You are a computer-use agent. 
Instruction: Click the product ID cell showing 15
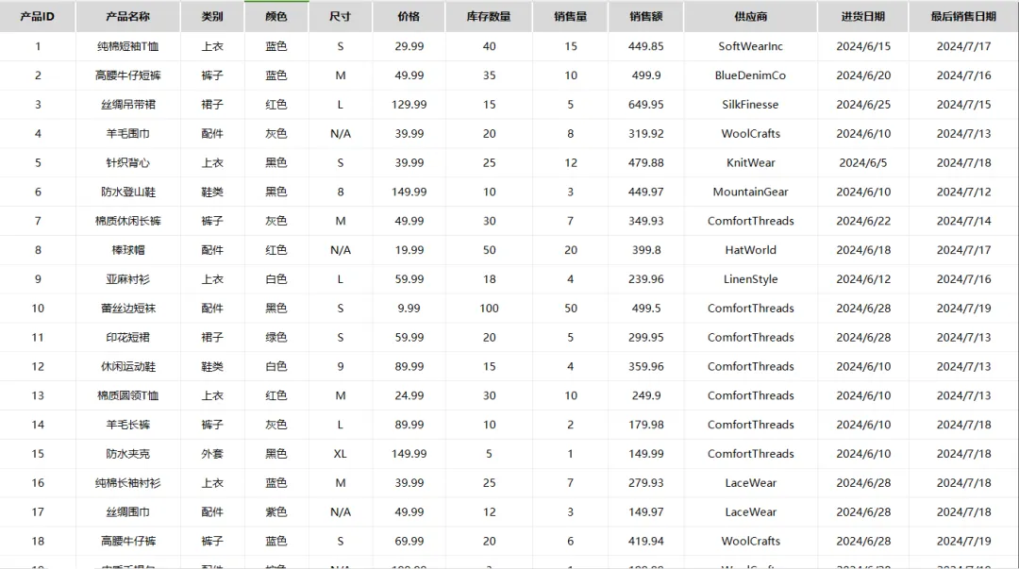tap(38, 454)
